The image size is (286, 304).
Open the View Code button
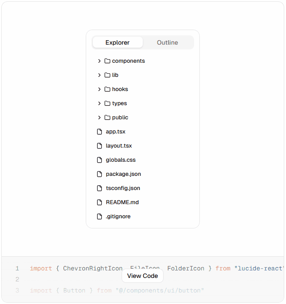click(142, 276)
